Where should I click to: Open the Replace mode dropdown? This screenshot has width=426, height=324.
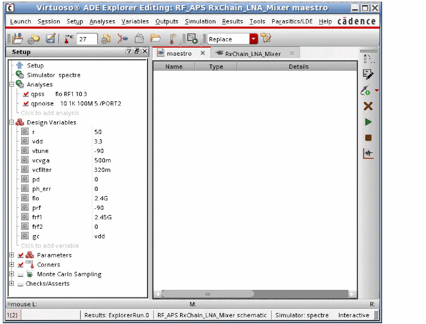click(x=253, y=39)
